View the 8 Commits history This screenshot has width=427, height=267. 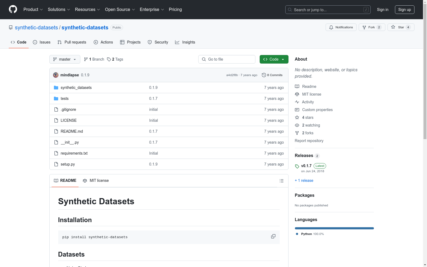[272, 75]
